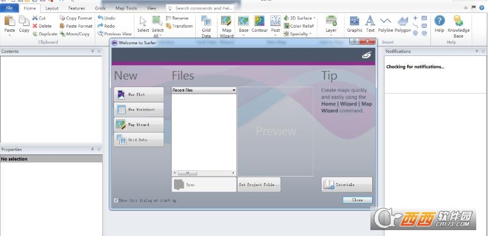Switch to the Features ribbon tab
488x236 pixels.
(x=76, y=8)
